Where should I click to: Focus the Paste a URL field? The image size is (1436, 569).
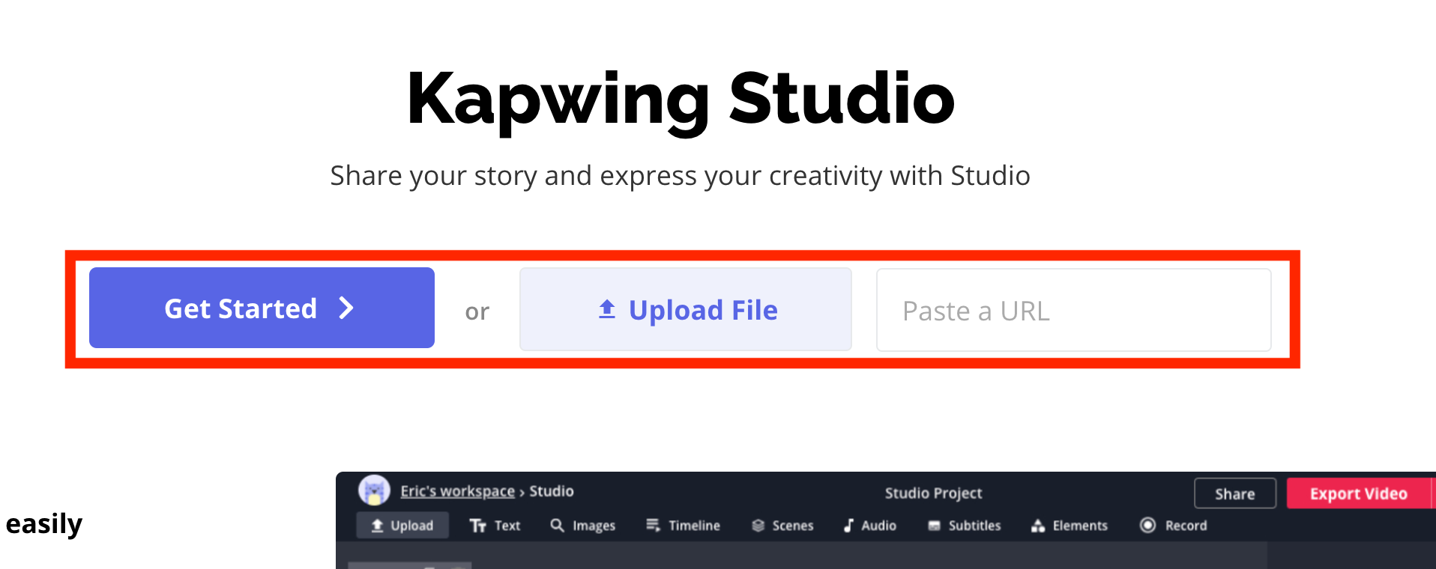[x=1073, y=310]
